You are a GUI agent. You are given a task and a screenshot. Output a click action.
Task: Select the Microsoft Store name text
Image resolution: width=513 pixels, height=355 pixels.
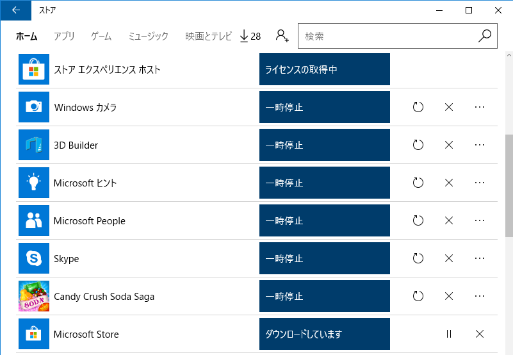(86, 334)
